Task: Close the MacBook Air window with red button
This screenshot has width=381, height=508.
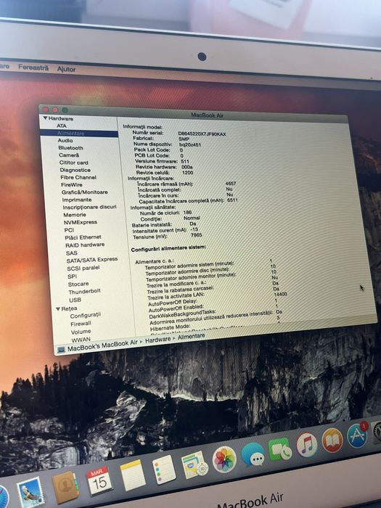Action: (x=46, y=110)
